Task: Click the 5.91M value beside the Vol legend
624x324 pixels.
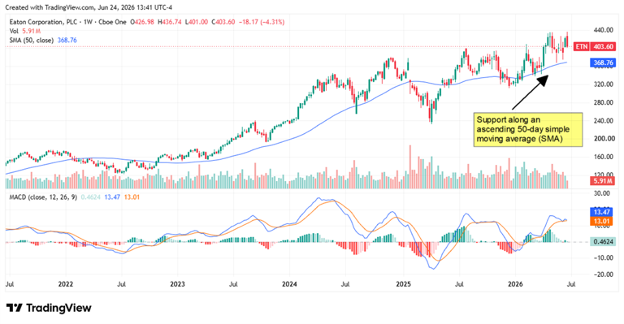Action: pyautogui.click(x=32, y=31)
